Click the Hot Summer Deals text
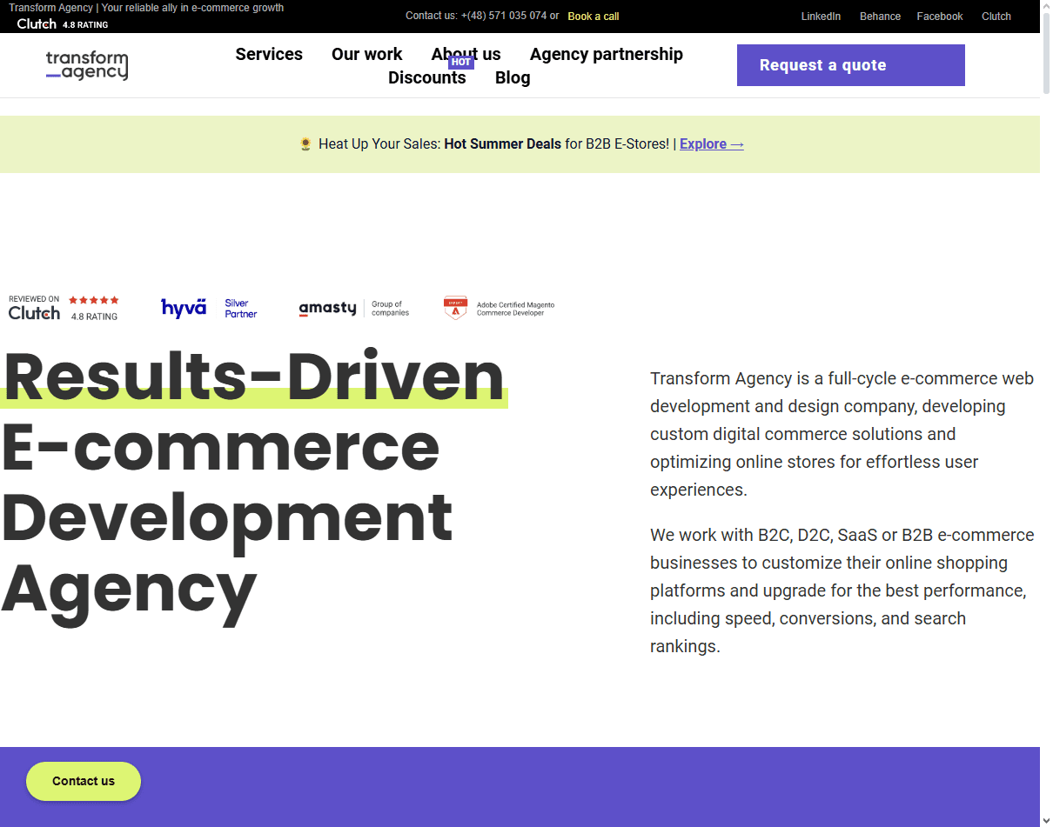Image resolution: width=1053 pixels, height=827 pixels. tap(503, 143)
